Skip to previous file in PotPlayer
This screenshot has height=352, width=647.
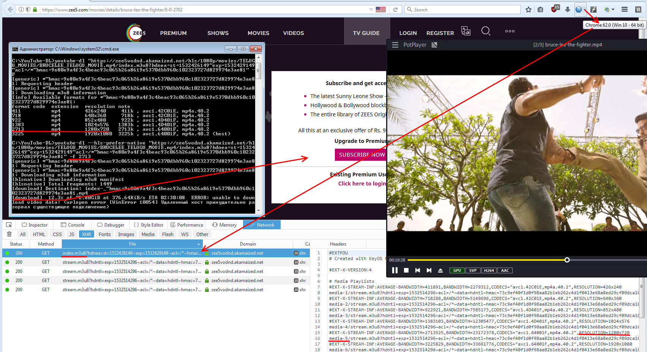click(x=418, y=270)
